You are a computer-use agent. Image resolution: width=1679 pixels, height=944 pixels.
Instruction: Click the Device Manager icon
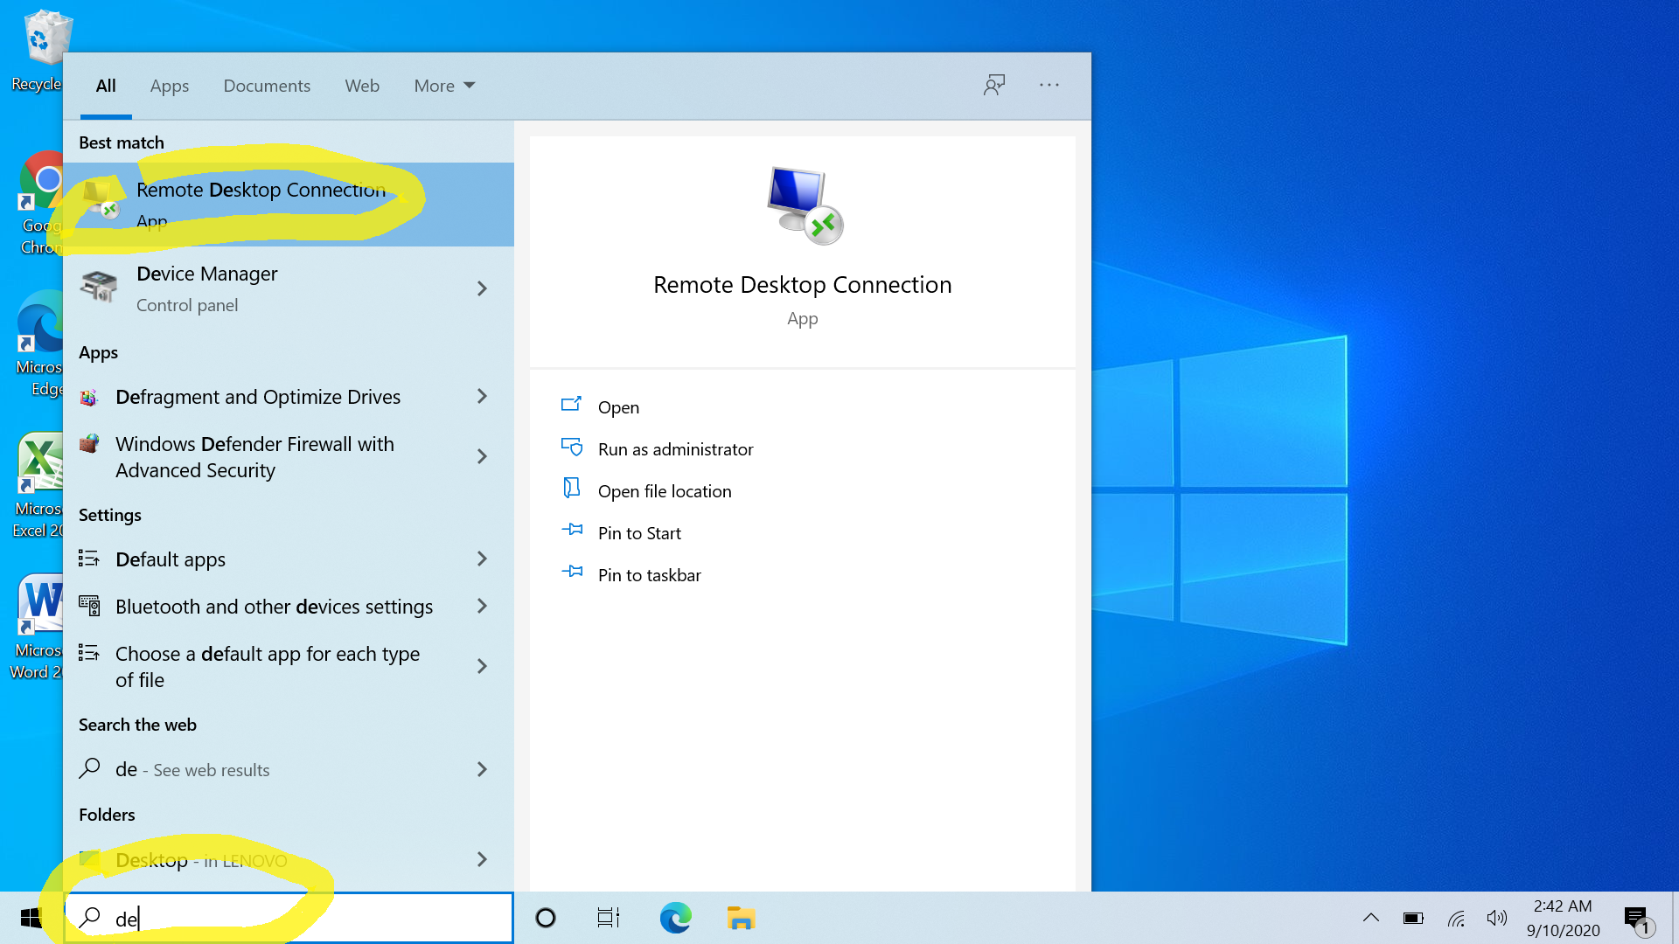point(99,287)
